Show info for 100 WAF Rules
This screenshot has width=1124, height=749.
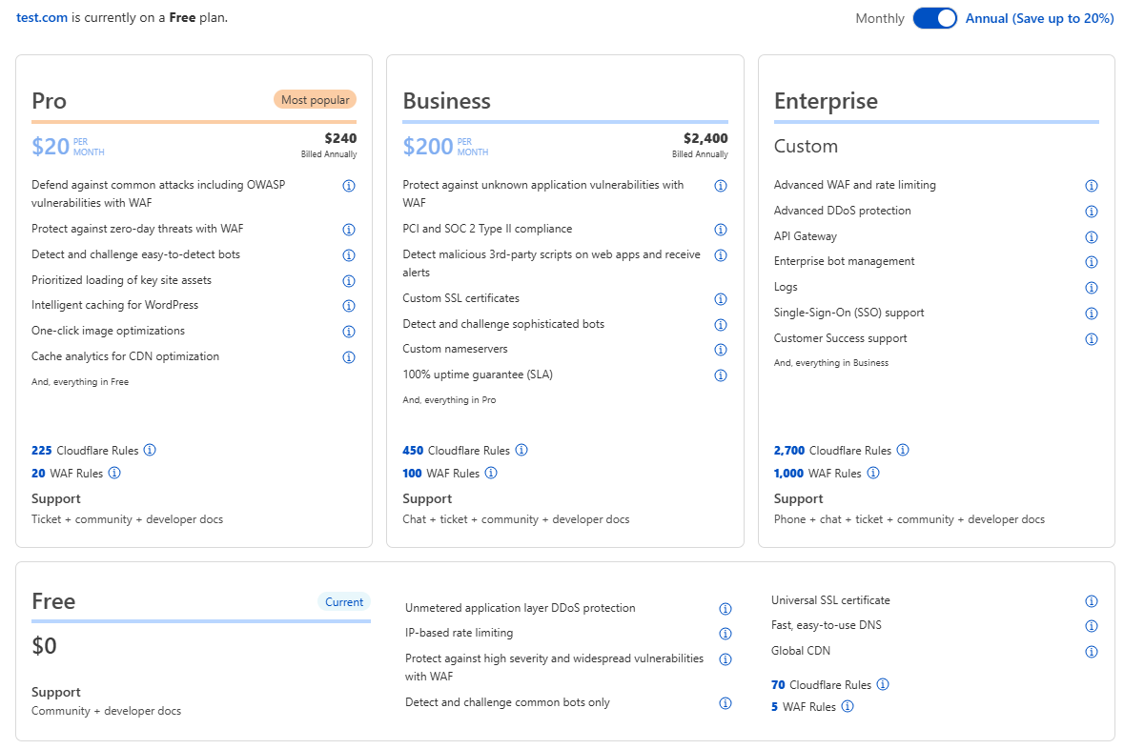click(490, 473)
